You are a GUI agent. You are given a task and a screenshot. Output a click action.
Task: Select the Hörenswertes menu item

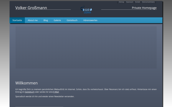(90, 20)
